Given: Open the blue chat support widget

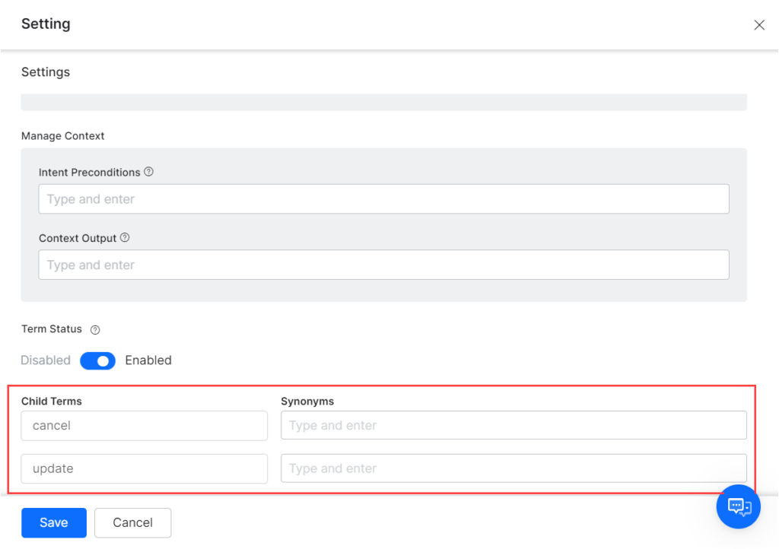Looking at the screenshot, I should (x=738, y=506).
